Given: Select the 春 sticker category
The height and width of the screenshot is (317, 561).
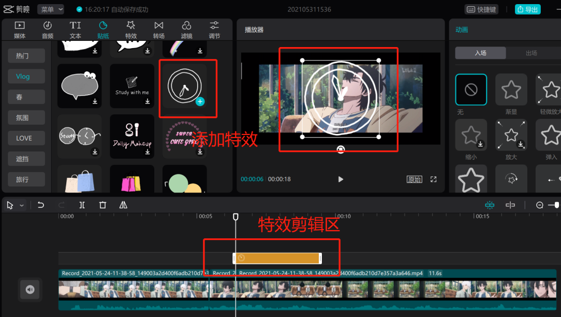Looking at the screenshot, I should (x=26, y=97).
